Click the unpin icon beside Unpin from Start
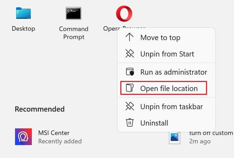The width and height of the screenshot is (234, 158). click(129, 54)
